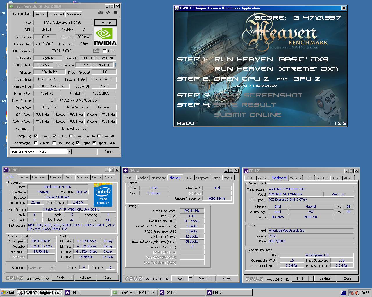The image size is (372, 297).
Task: Click Take Screenshot step in HWBOT
Action: click(258, 95)
